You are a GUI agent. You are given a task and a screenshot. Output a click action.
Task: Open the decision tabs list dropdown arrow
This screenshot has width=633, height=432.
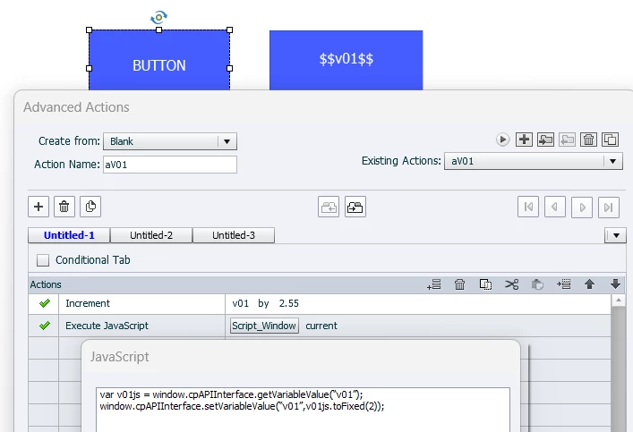[616, 235]
